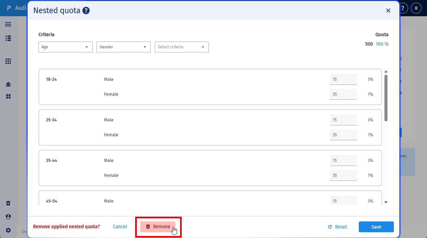Edit the 18-24 Male quota value field
Viewport: 427px width, 238px height.
point(343,79)
